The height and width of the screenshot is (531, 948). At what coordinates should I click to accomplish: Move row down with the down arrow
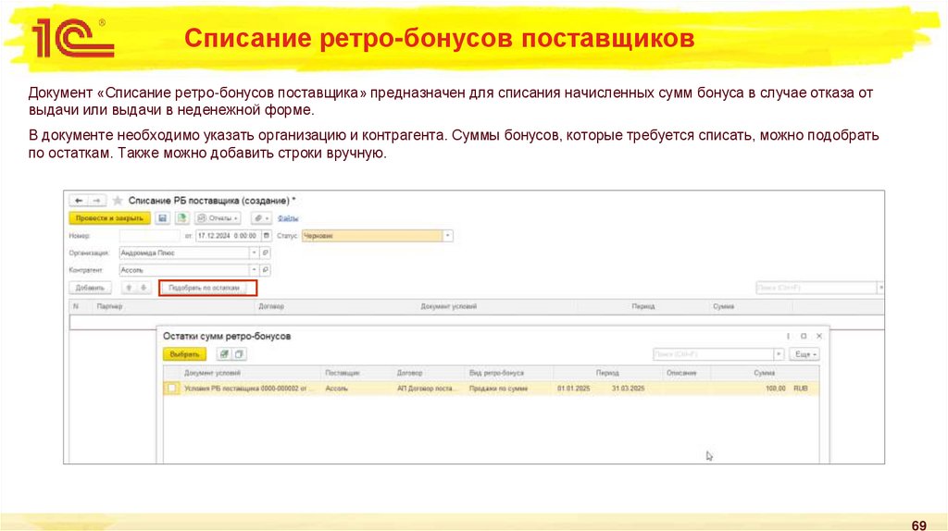pyautogui.click(x=143, y=288)
